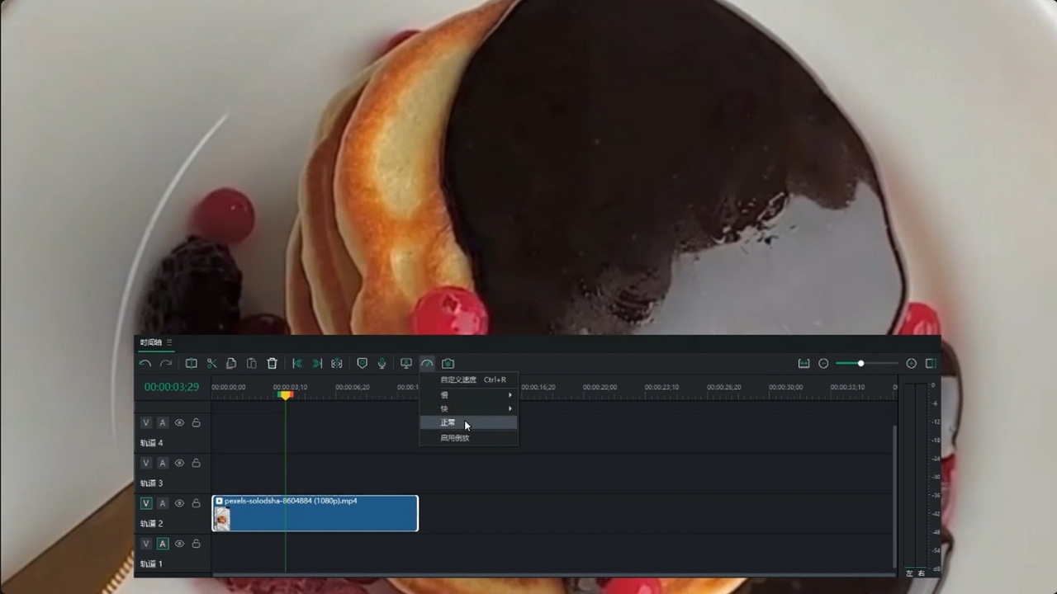This screenshot has width=1057, height=594.
Task: Toggle the V button on 轨道 2
Action: (x=146, y=503)
